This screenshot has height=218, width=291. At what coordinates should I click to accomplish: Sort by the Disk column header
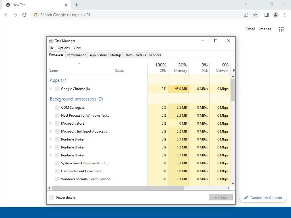(x=199, y=68)
